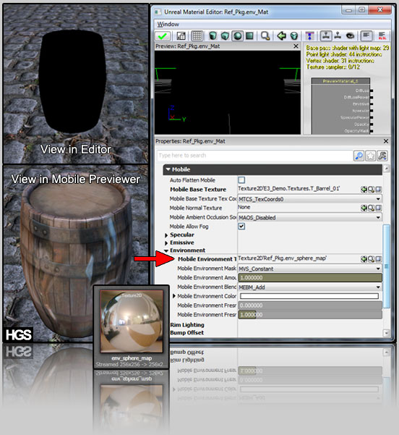The image size is (399, 435).
Task: Expand the Mobile Environment Color property
Action: [174, 296]
